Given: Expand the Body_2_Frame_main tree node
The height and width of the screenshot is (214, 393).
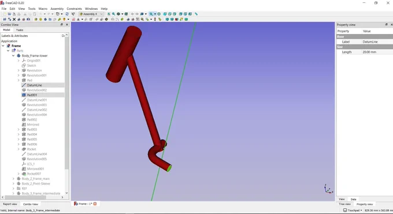Looking at the screenshot, I should click(x=13, y=179).
